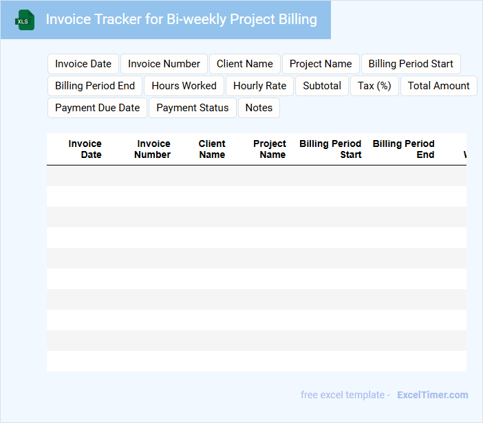This screenshot has width=483, height=423.
Task: Click the Payment Status tag
Action: point(193,108)
